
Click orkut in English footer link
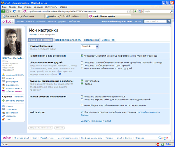coord(124,138)
